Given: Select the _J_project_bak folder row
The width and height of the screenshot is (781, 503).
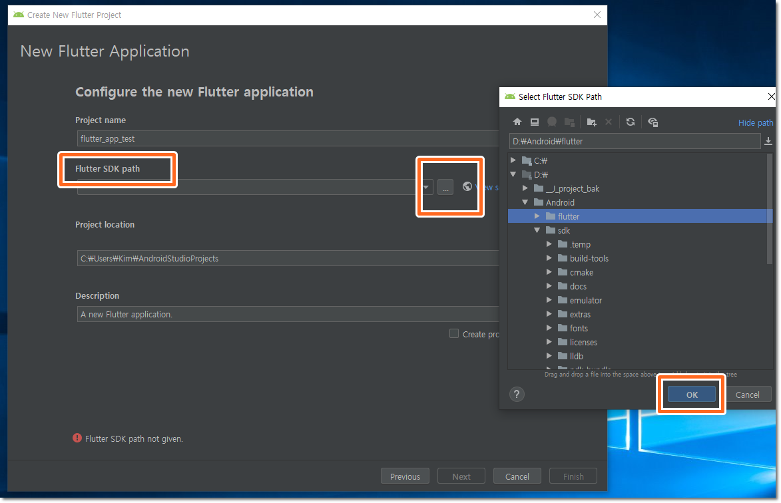Looking at the screenshot, I should point(638,188).
